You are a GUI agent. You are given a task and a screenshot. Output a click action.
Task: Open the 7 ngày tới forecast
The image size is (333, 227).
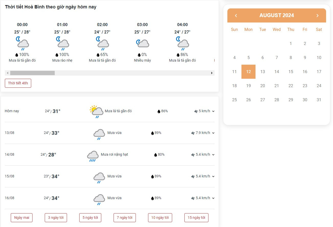point(125,218)
